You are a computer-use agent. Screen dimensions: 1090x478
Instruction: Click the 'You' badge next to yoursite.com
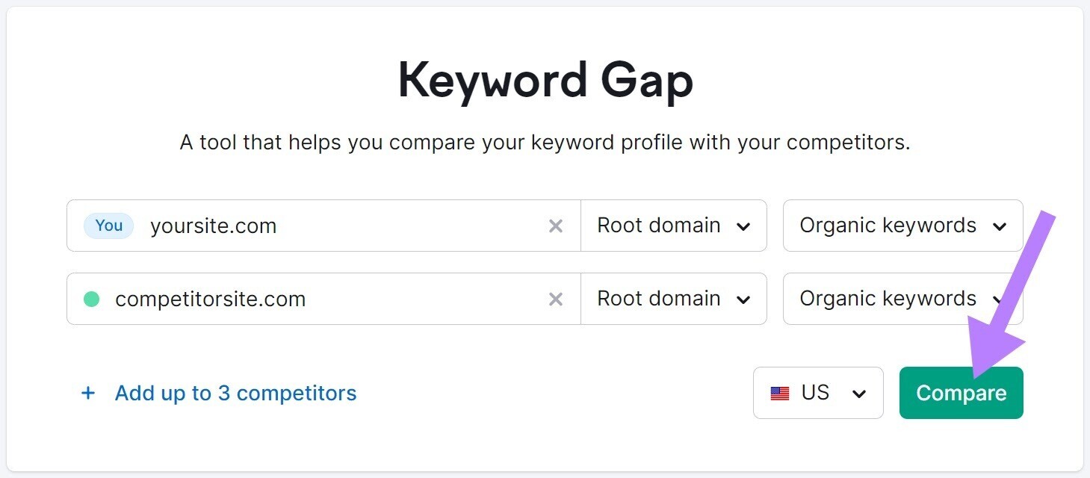click(x=108, y=226)
